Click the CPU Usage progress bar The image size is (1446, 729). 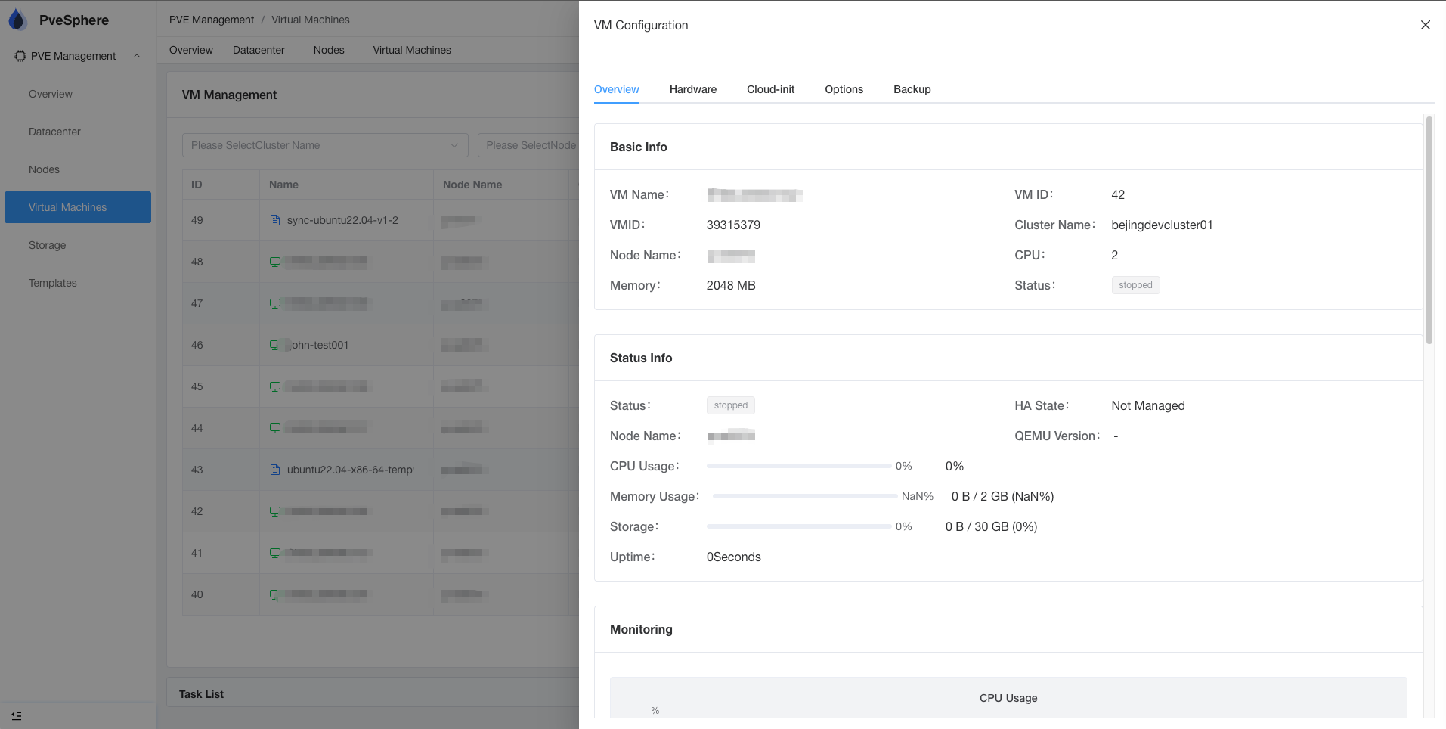tap(798, 466)
